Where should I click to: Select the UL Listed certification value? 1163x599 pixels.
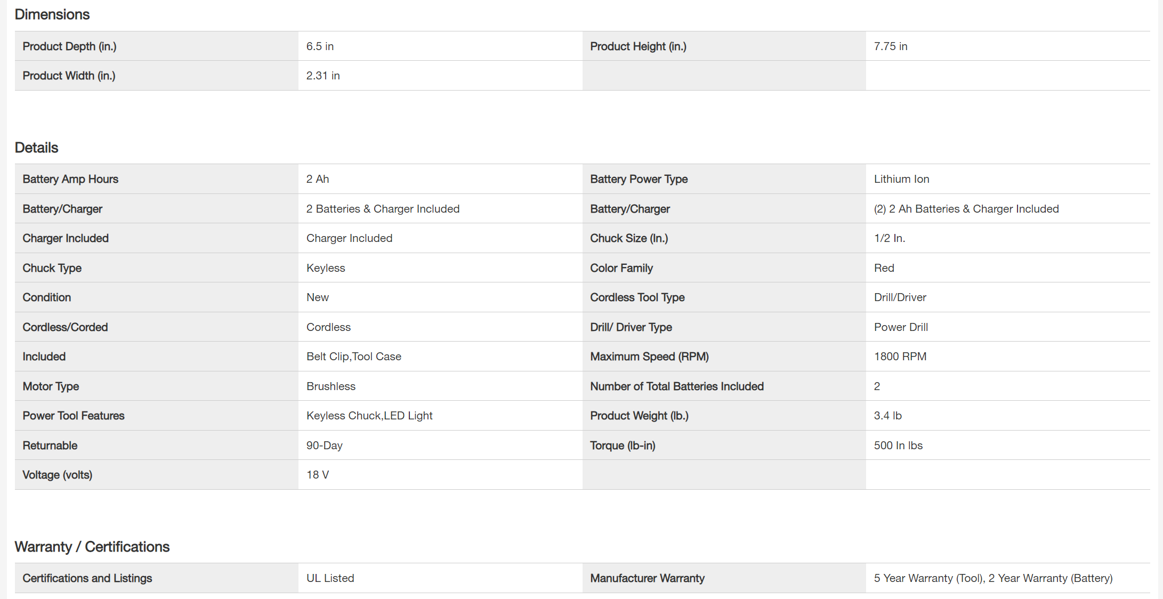(x=330, y=578)
